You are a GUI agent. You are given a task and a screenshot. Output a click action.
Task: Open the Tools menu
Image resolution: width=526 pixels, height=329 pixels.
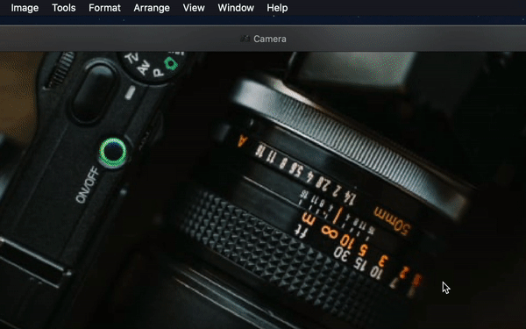click(64, 8)
